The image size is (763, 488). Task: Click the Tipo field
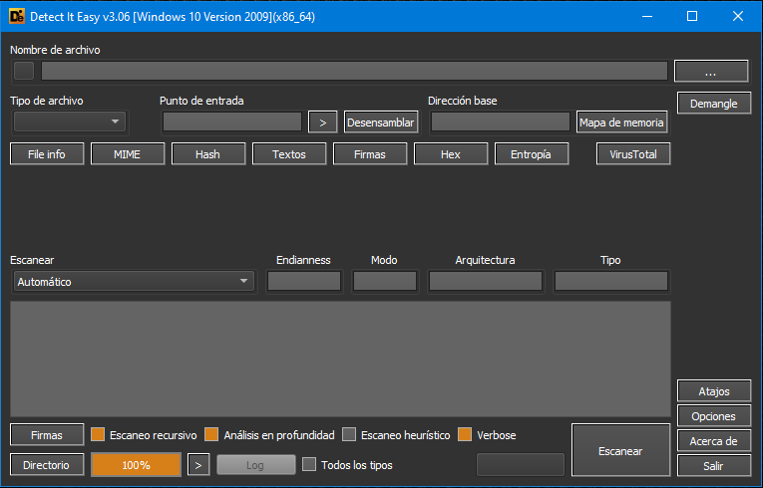pos(610,282)
